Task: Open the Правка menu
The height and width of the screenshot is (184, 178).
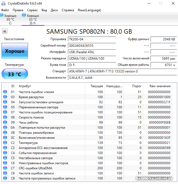Action: pos(18,10)
